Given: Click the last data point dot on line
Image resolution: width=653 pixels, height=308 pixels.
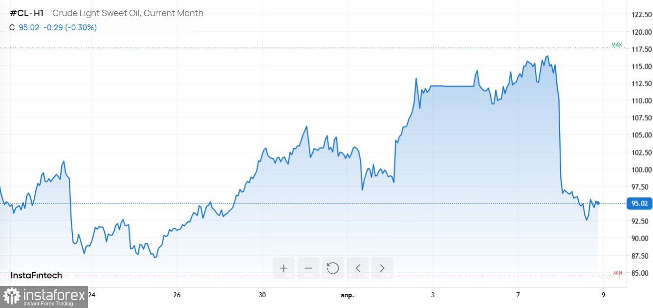Looking at the screenshot, I should (x=598, y=203).
